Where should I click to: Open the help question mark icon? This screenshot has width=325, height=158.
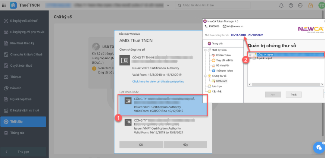[x=291, y=6]
